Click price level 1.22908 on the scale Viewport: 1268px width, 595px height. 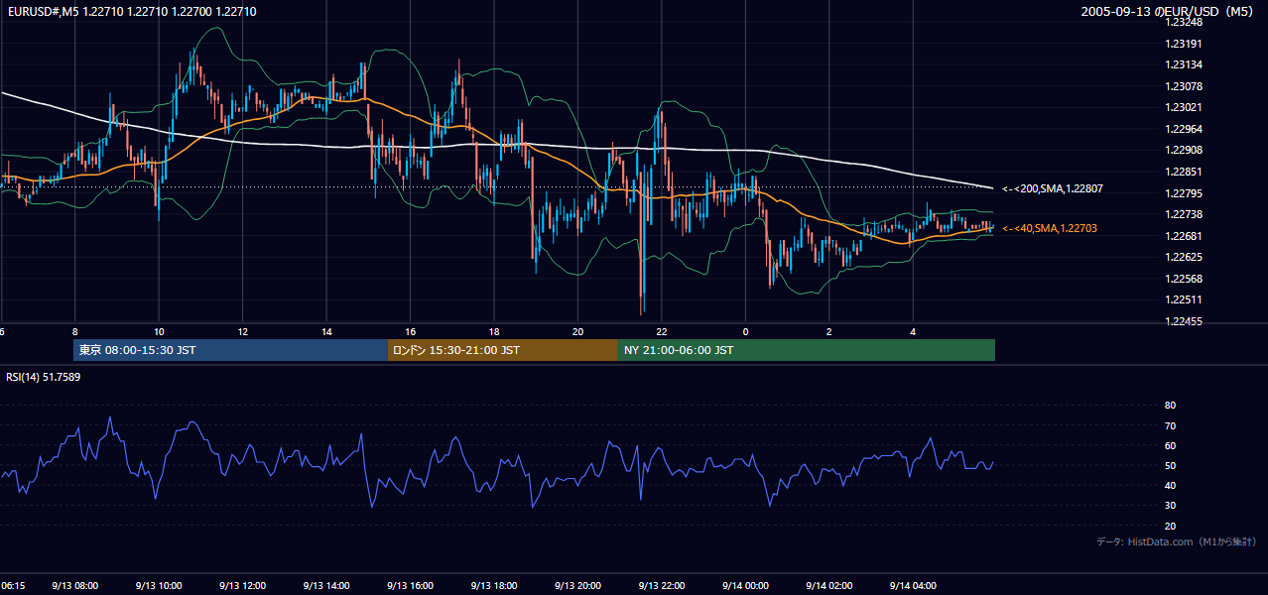tap(1185, 150)
